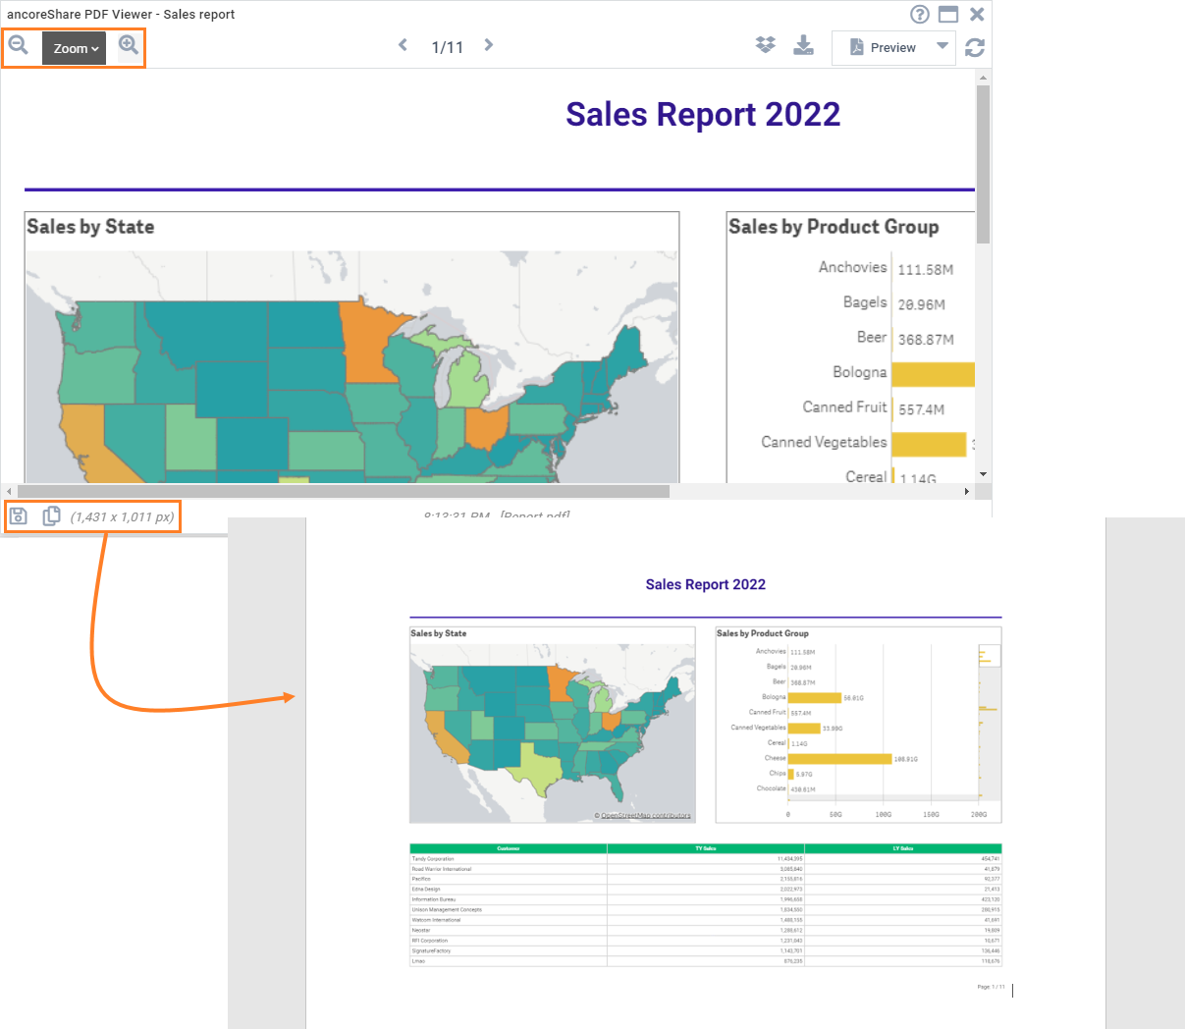Click the LY Sales column header in table
The image size is (1185, 1029).
903,848
